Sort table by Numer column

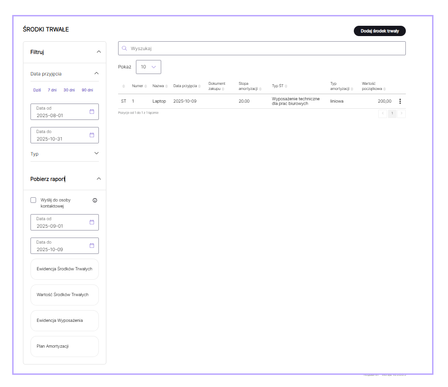(139, 86)
